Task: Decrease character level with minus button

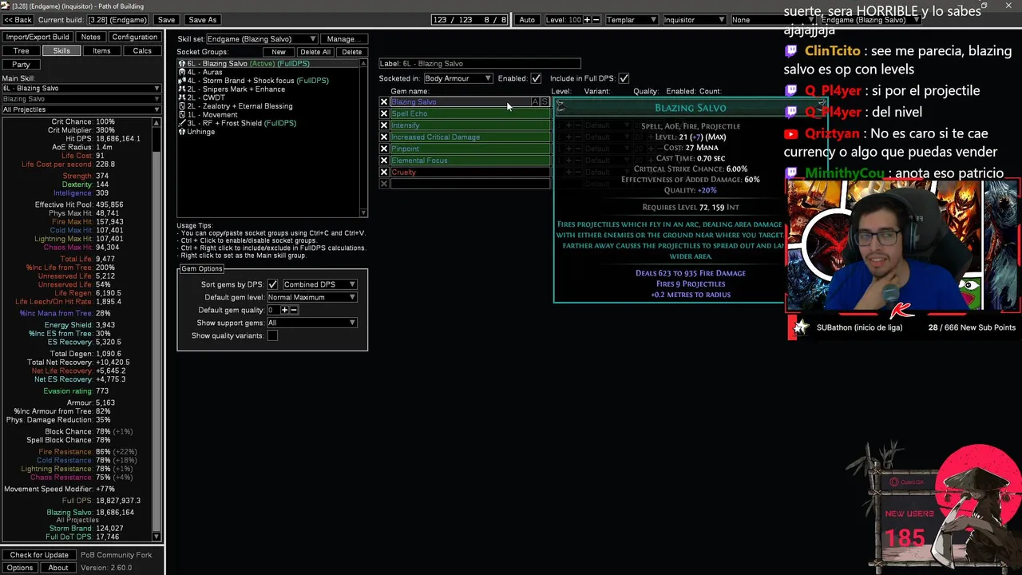Action: [596, 20]
